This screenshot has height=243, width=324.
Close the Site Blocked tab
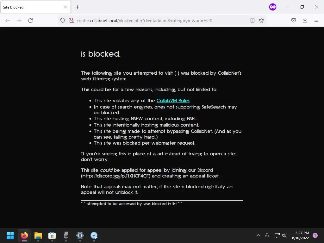pos(65,7)
